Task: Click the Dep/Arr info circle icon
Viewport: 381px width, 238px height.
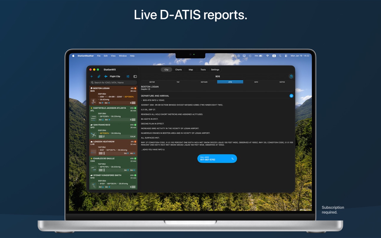Action: coord(149,89)
